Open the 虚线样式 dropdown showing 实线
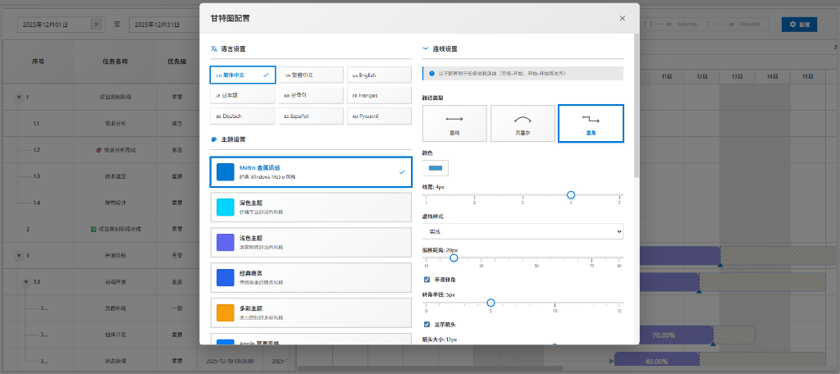Screen dimensions: 840x374 point(523,232)
